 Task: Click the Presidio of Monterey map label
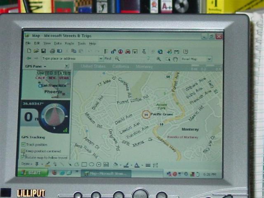coord(182,137)
